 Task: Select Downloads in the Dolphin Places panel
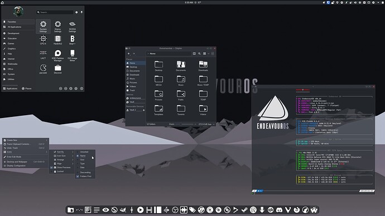point(136,75)
